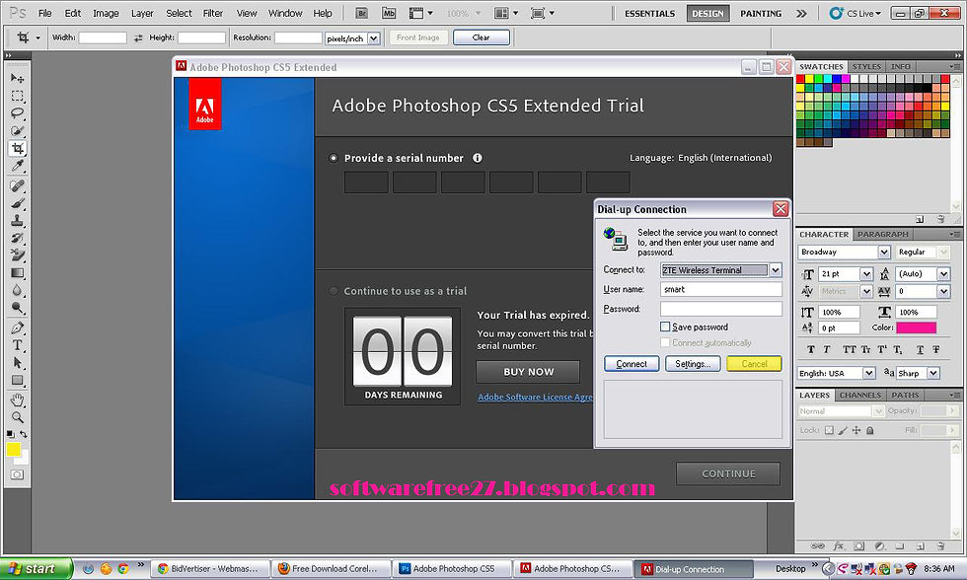This screenshot has height=580, width=967.
Task: Select the Dodge tool
Action: pyautogui.click(x=18, y=308)
